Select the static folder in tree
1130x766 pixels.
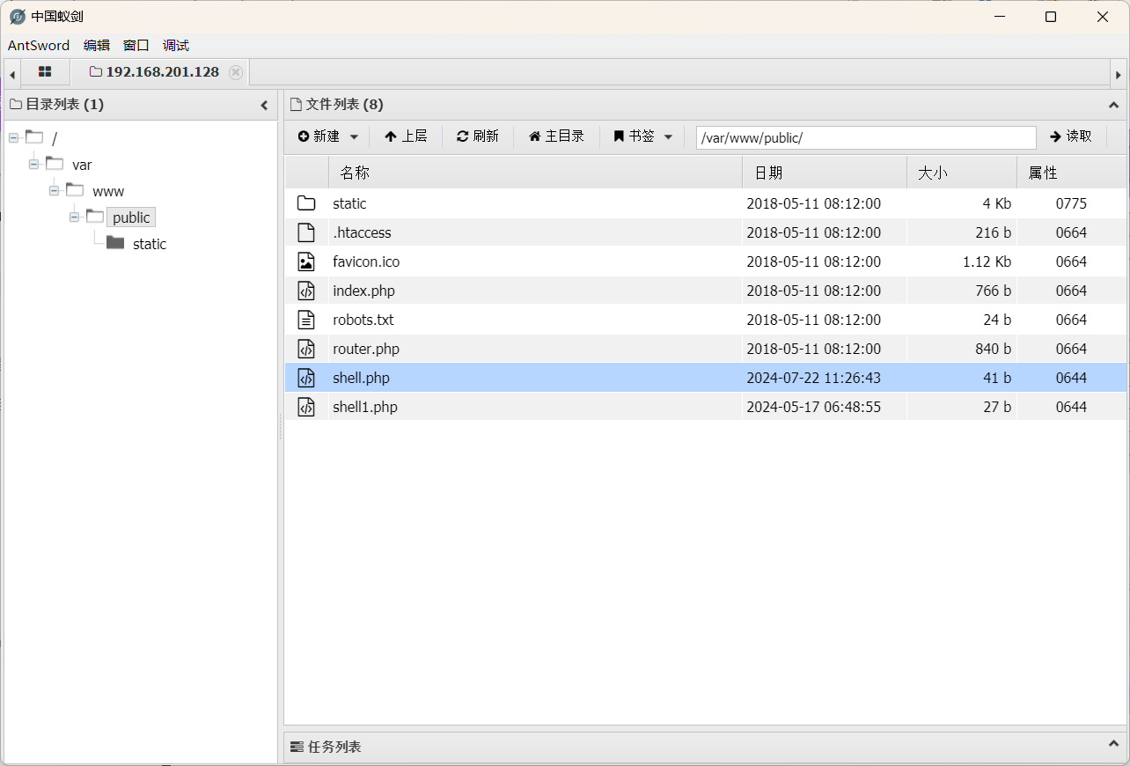click(x=149, y=244)
